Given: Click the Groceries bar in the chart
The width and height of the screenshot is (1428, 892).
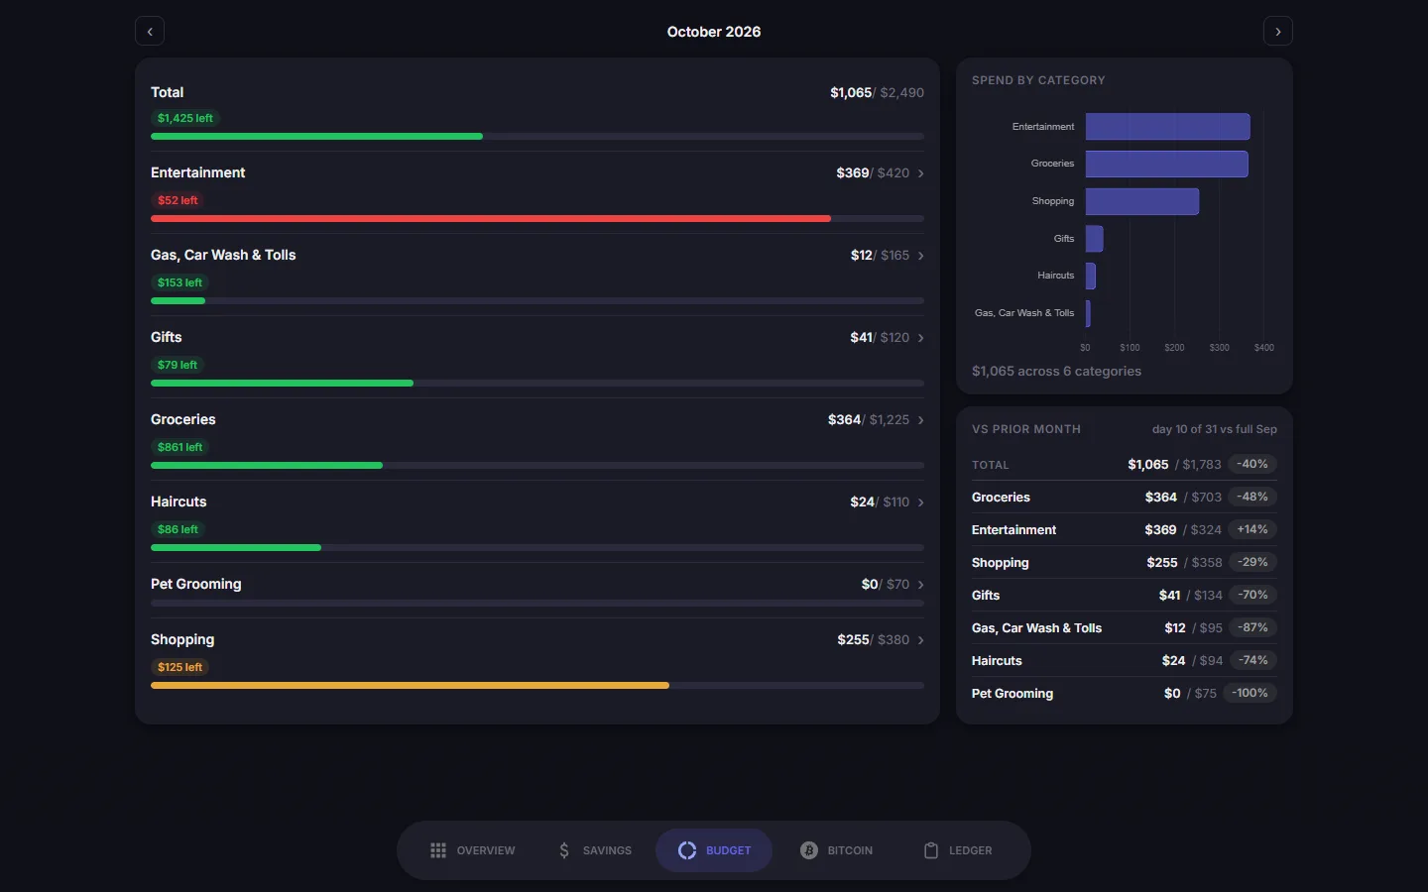Looking at the screenshot, I should coord(1167,164).
